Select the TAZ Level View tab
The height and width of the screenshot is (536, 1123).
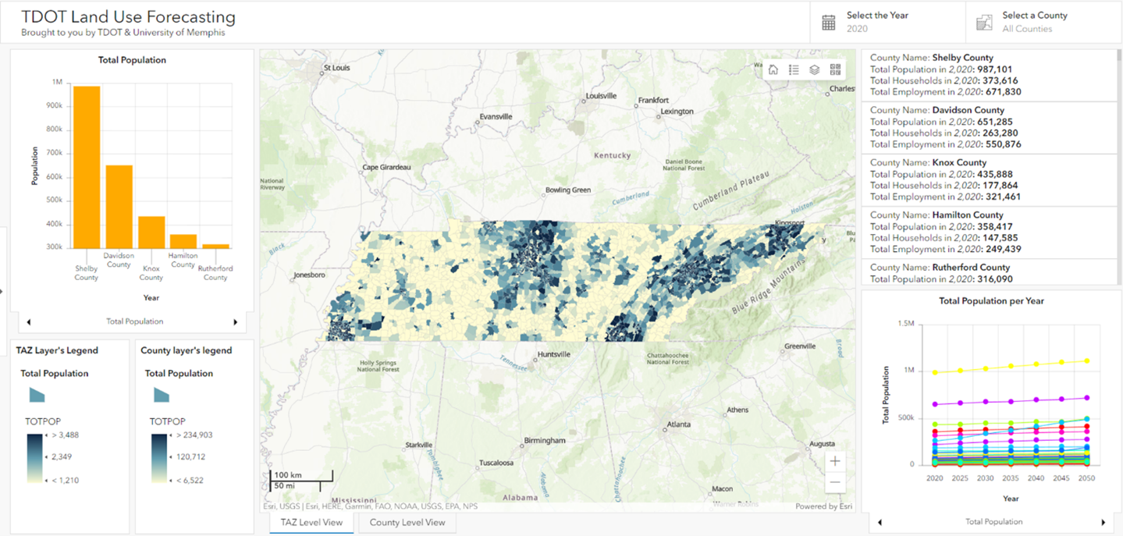point(311,523)
